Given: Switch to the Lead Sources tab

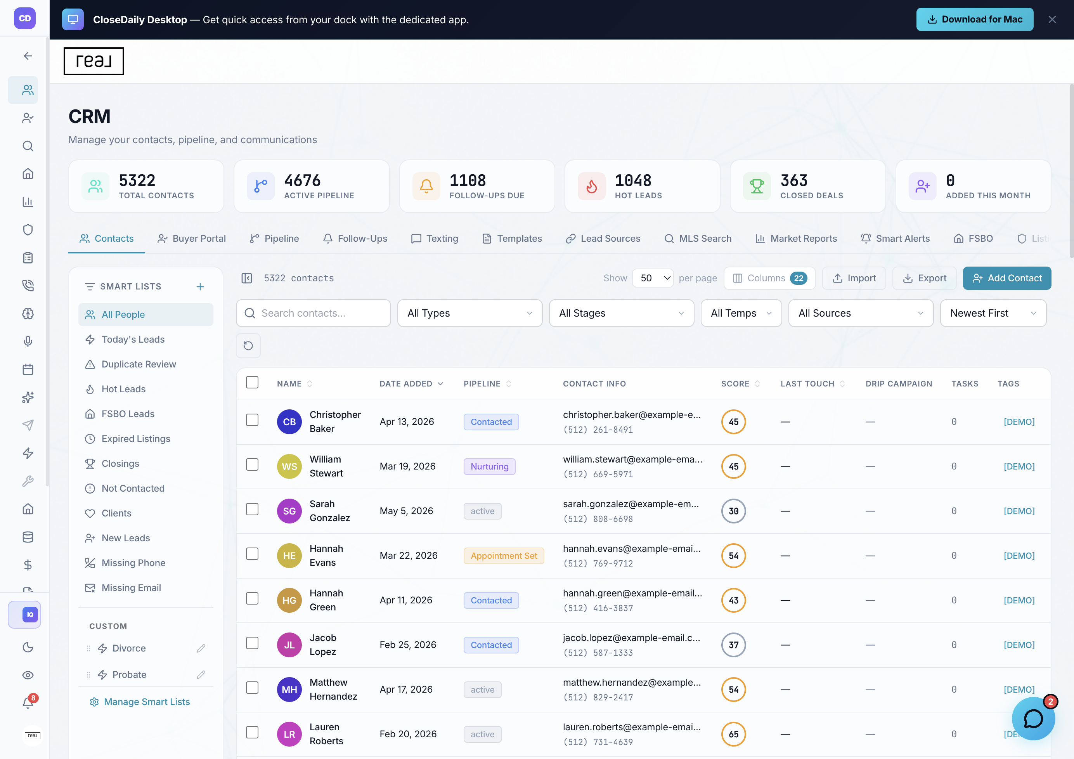Looking at the screenshot, I should (x=603, y=239).
